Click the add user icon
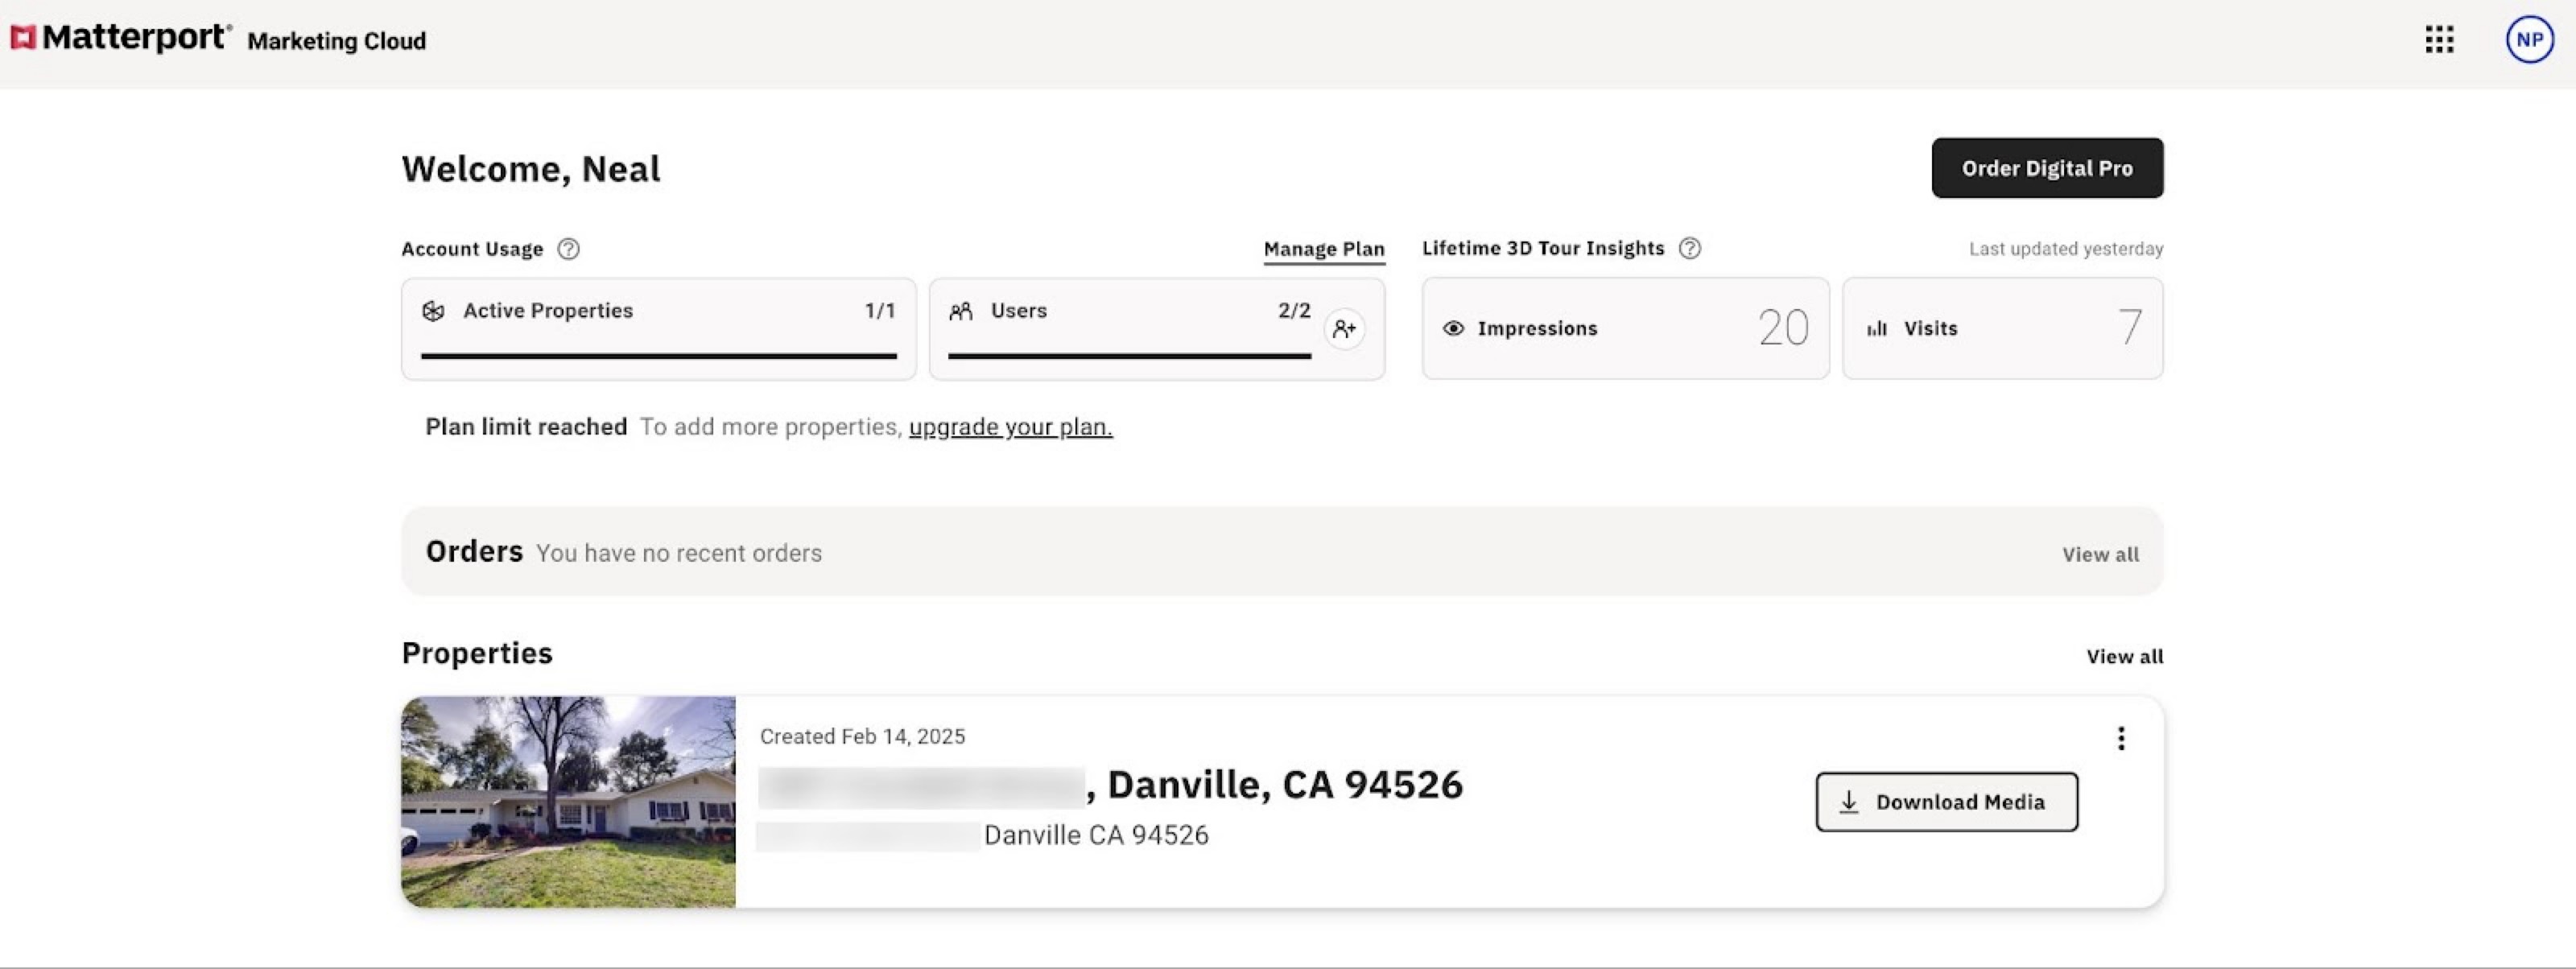 point(1344,328)
